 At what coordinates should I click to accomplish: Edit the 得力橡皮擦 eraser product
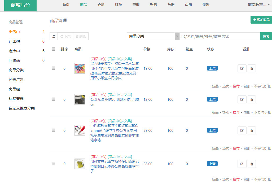tap(242, 68)
